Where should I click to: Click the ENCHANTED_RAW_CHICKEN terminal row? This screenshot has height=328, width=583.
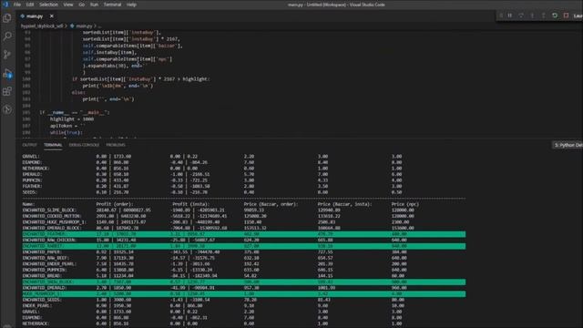(243, 240)
